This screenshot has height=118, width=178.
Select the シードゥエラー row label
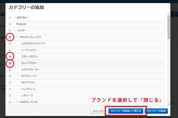(29, 50)
